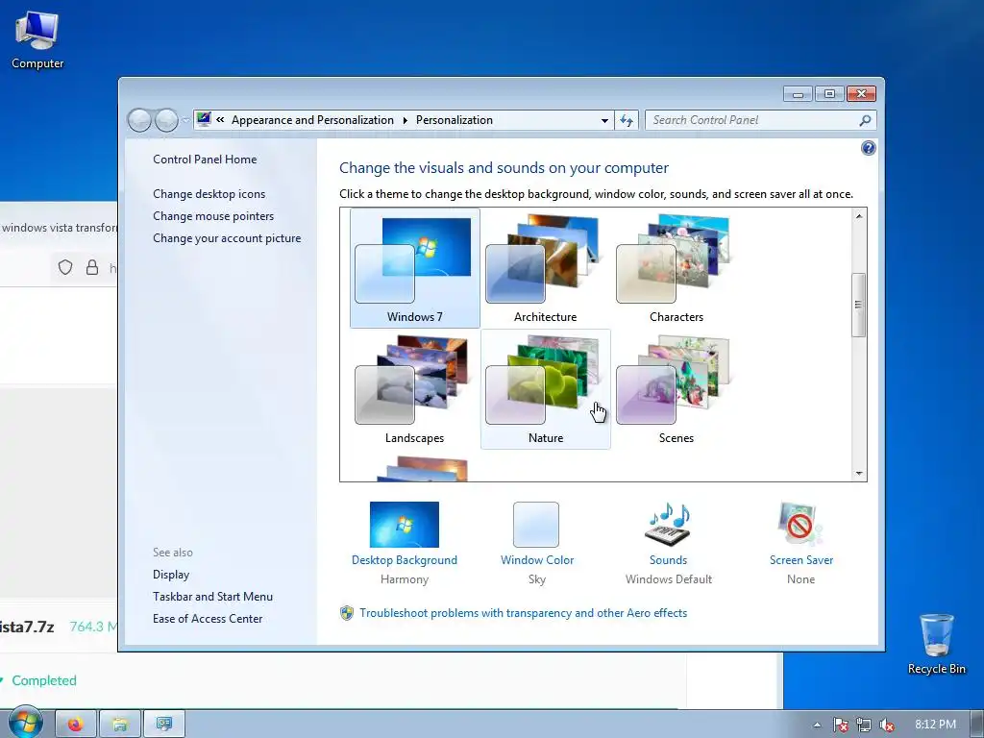Show hidden tray icons arrow

(x=817, y=725)
